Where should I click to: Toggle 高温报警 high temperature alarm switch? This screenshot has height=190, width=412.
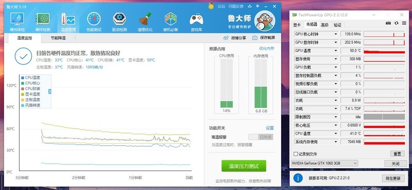pos(261,137)
